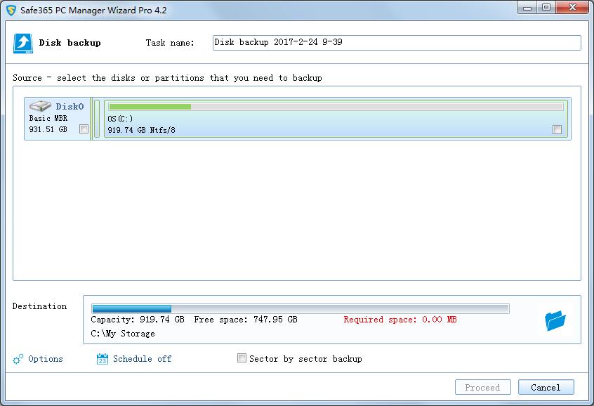Tick the OS(C:) partition checkbox
The width and height of the screenshot is (594, 406).
[557, 129]
